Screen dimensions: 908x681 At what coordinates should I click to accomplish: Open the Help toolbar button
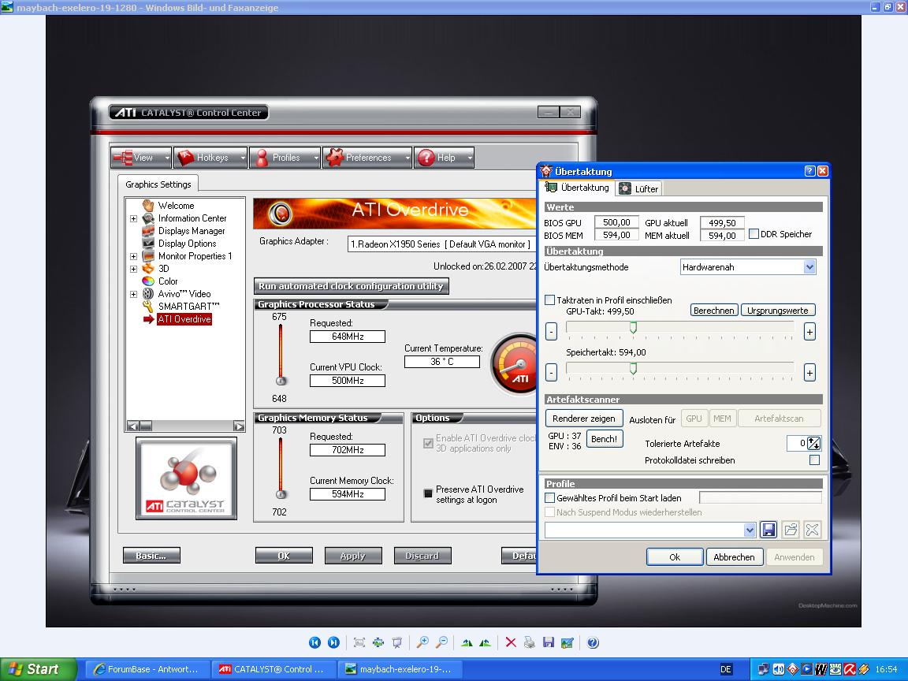pyautogui.click(x=445, y=158)
